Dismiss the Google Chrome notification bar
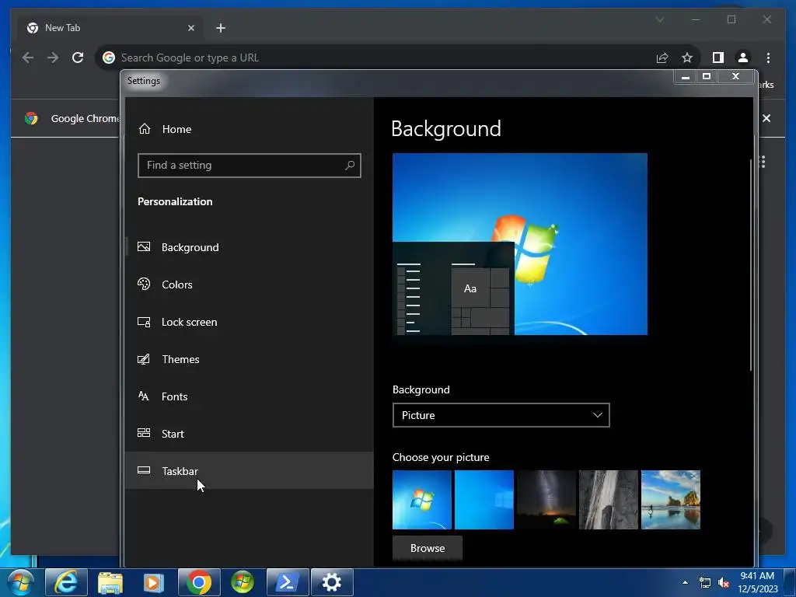The width and height of the screenshot is (796, 597). (x=766, y=118)
